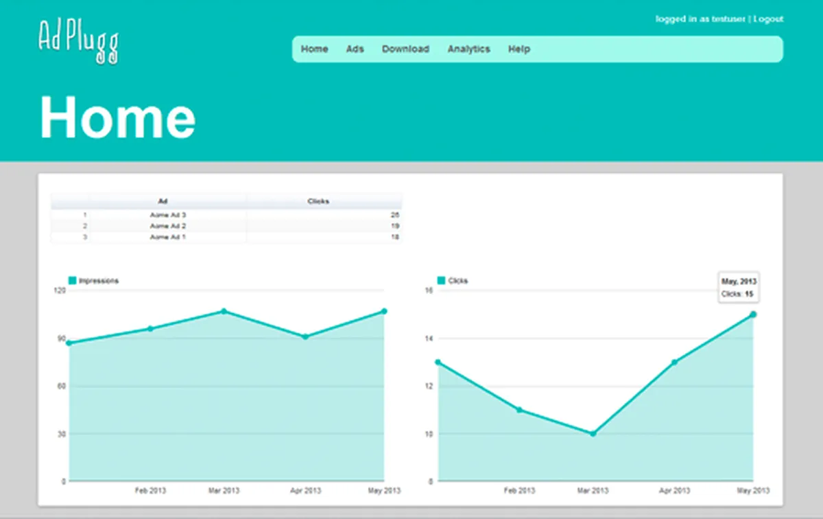
Task: Click the May 2013 point on Clicks chart
Action: tap(753, 314)
